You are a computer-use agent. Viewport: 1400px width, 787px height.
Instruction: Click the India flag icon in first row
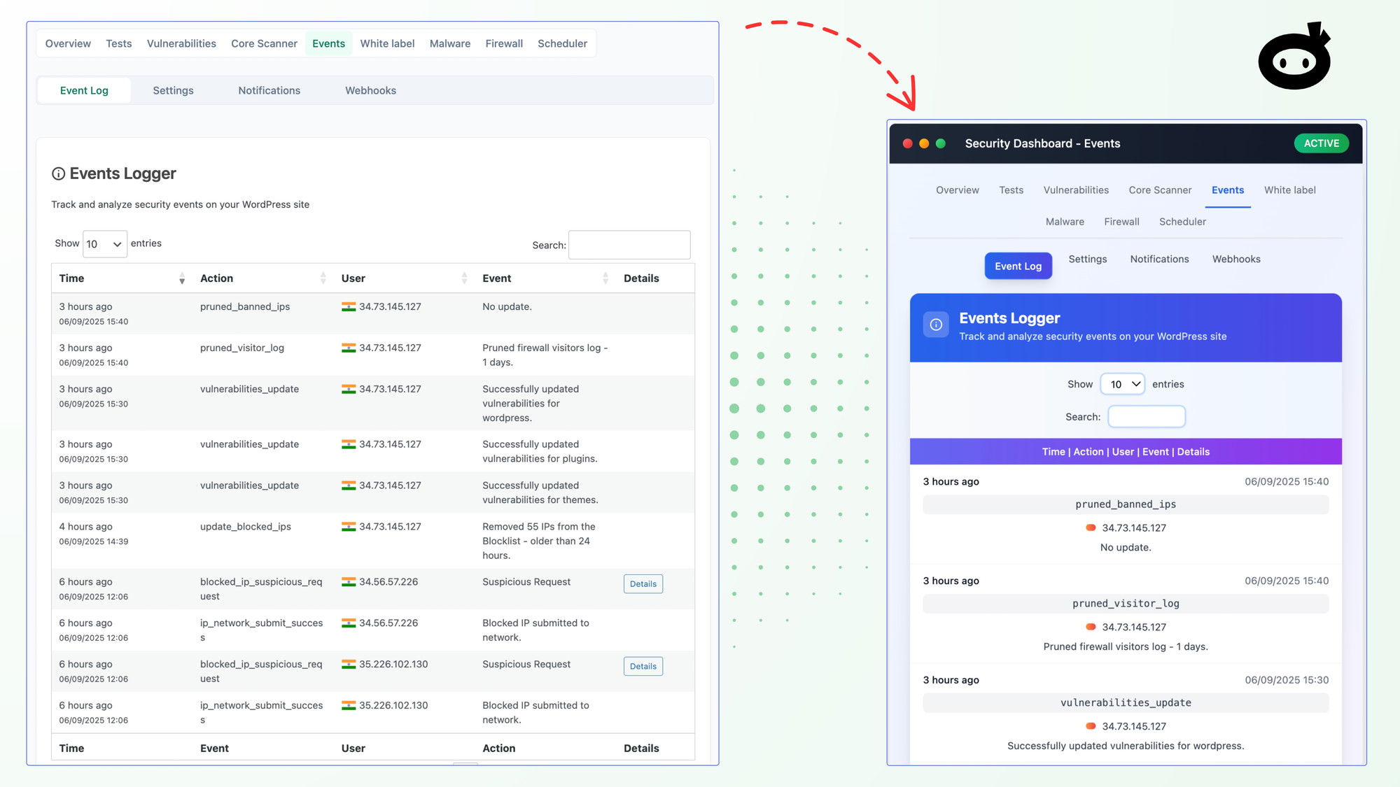point(348,306)
